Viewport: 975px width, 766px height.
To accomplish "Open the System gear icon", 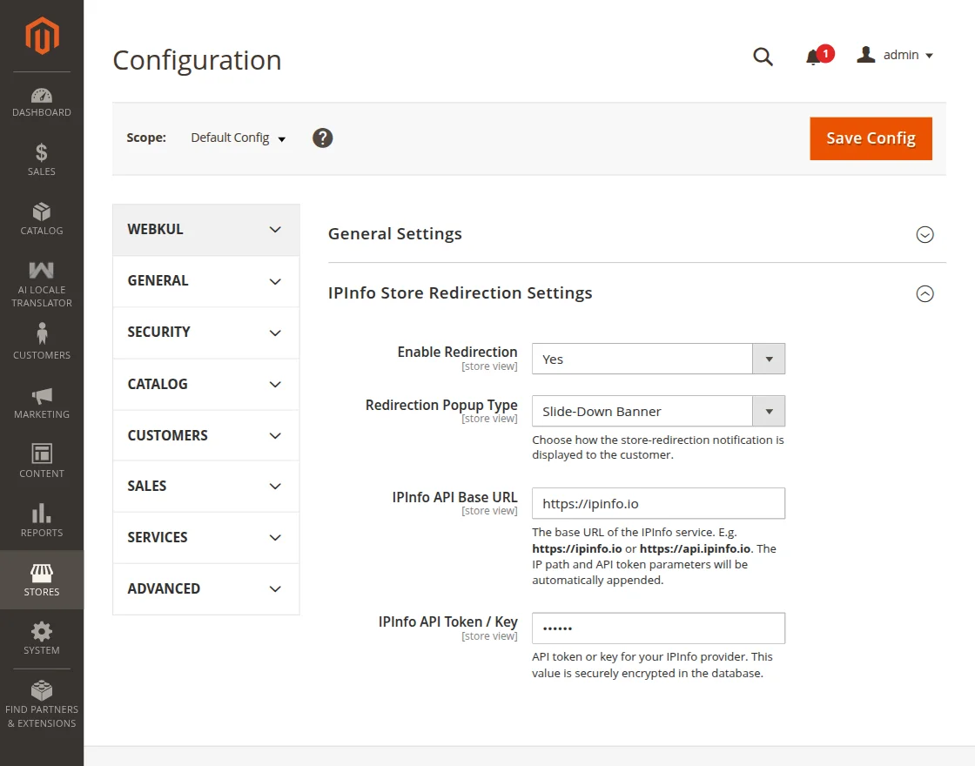I will tap(42, 632).
